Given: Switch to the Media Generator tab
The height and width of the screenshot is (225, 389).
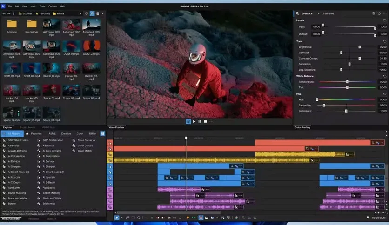Looking at the screenshot, I should [x=11, y=219].
